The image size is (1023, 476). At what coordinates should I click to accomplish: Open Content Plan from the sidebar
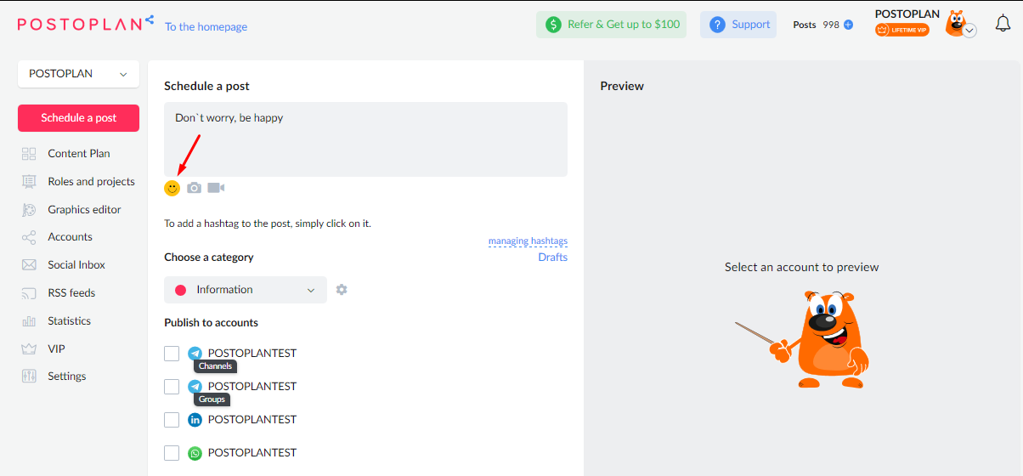79,154
